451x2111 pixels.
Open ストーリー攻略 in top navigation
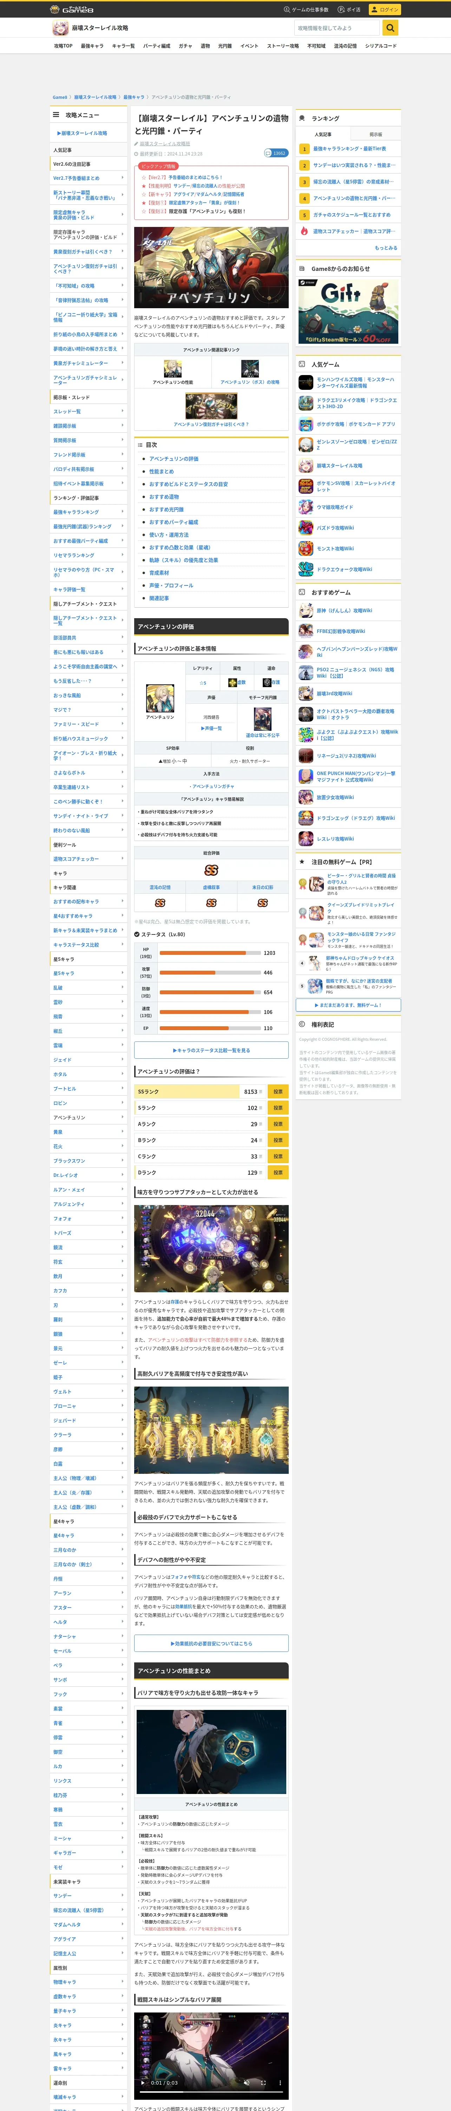pyautogui.click(x=283, y=46)
